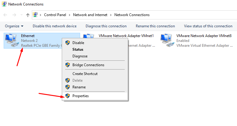
Task: Choose Diagnose from the context menu
Action: pyautogui.click(x=80, y=56)
